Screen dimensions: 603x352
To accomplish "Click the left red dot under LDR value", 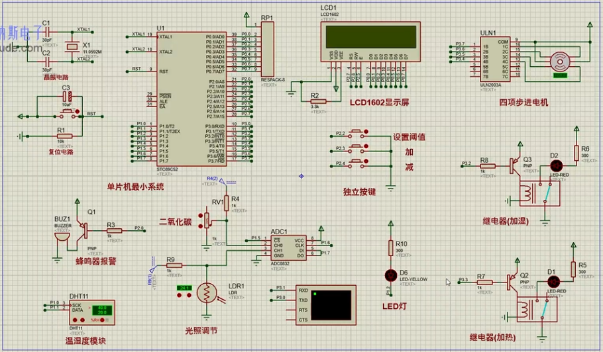I will point(179,295).
